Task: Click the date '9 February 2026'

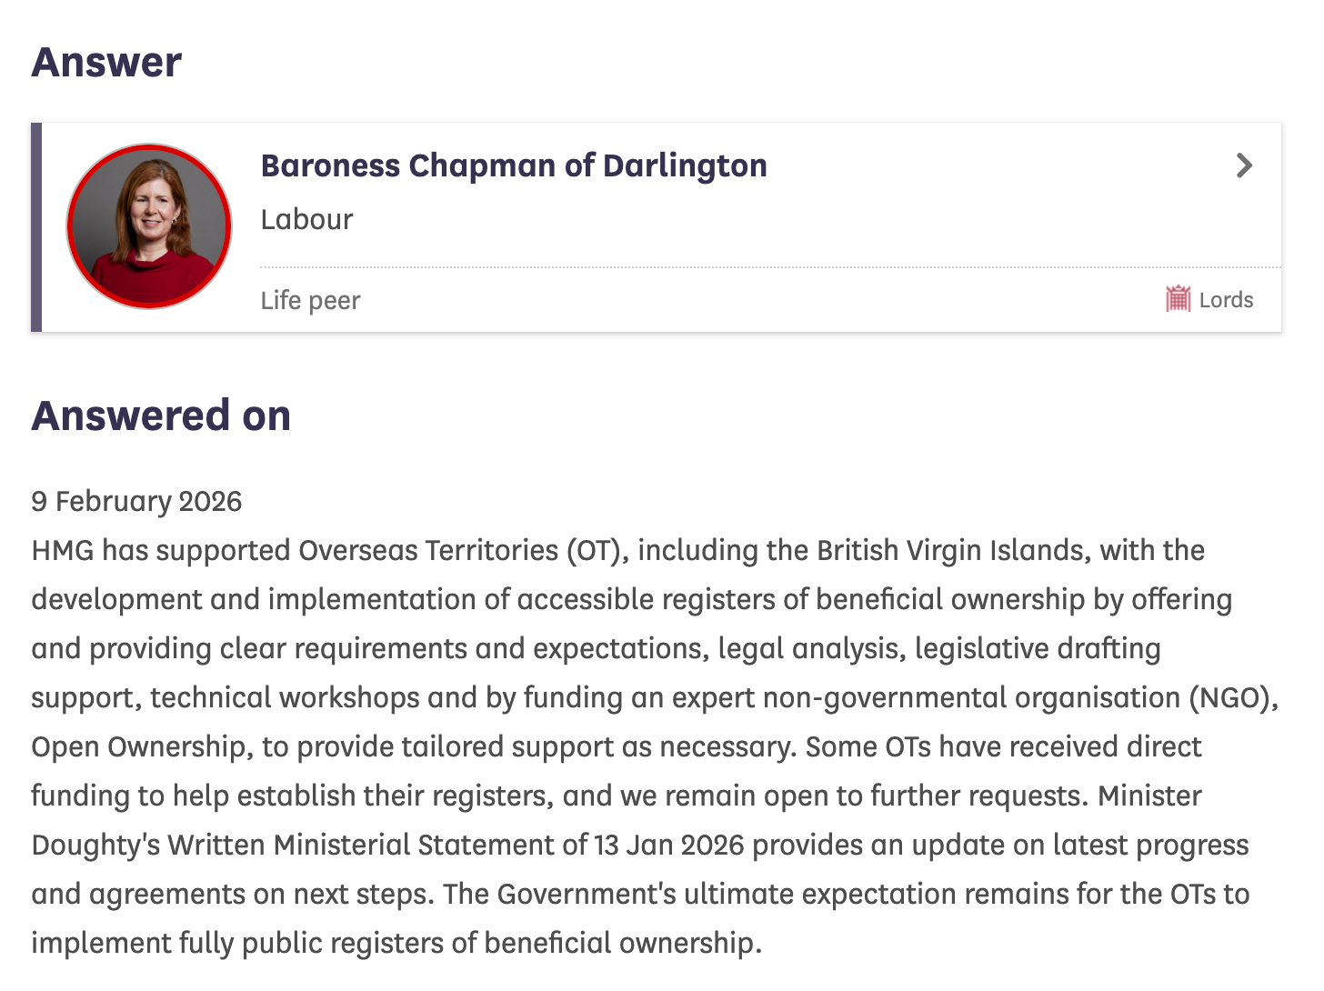Action: pyautogui.click(x=136, y=502)
